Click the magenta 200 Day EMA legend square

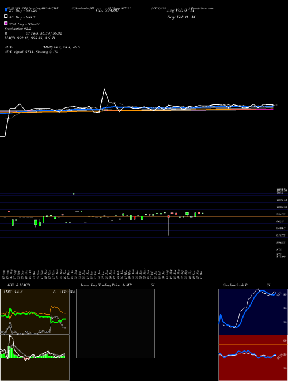[x=6, y=23]
